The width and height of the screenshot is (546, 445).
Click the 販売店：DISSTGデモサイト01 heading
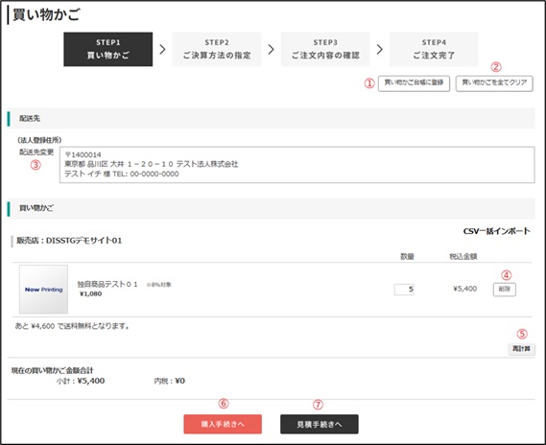click(x=69, y=241)
